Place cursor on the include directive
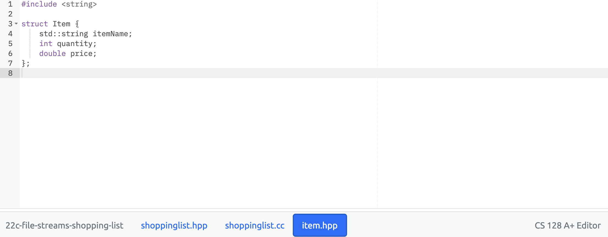Image resolution: width=608 pixels, height=237 pixels. click(x=38, y=4)
